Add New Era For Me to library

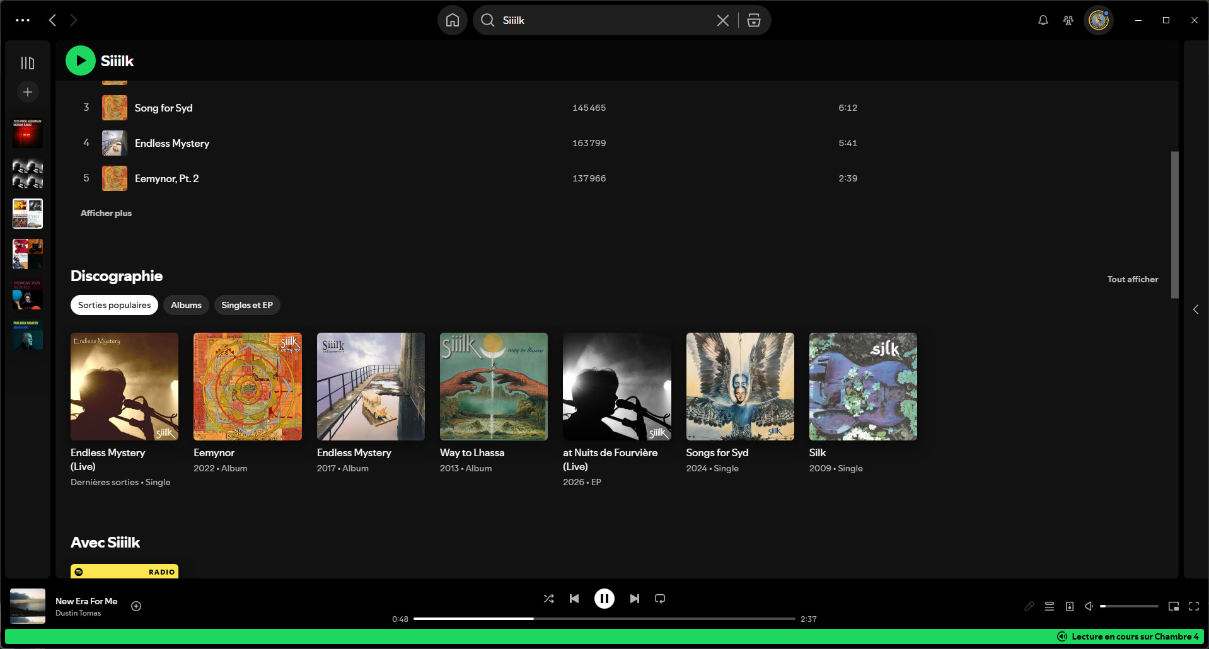point(136,606)
